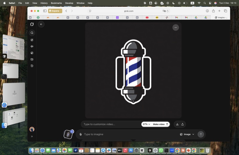Click the grok.com address bar
The width and height of the screenshot is (239, 155).
pyautogui.click(x=129, y=11)
